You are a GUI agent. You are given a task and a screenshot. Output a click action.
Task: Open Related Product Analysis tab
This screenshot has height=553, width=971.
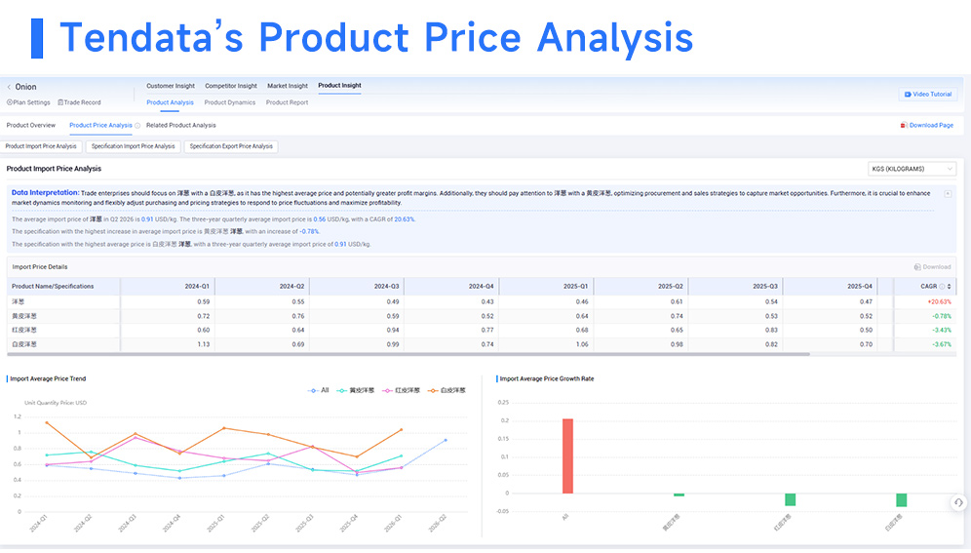pos(180,126)
